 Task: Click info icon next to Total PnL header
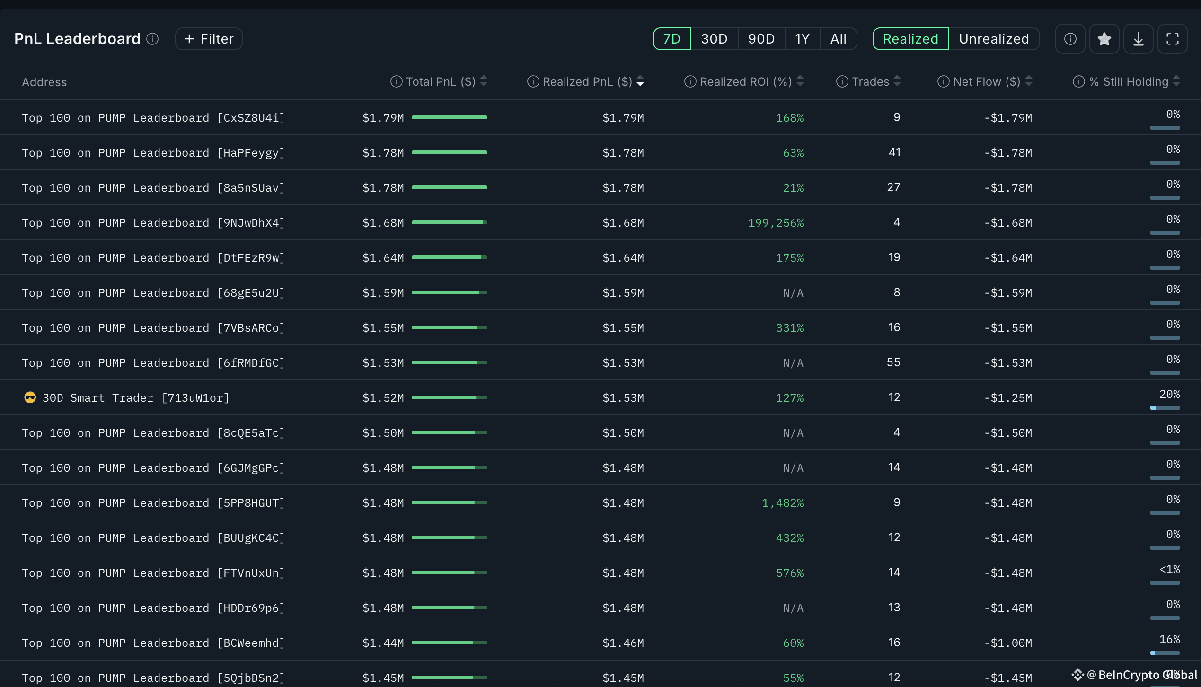pyautogui.click(x=396, y=81)
